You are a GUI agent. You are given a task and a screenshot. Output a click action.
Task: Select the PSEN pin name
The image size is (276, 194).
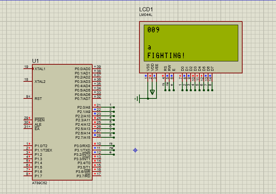tap(40, 120)
